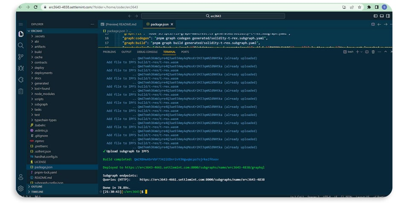Expand the subgraph folder
The height and width of the screenshot is (210, 407).
[x=62, y=104]
